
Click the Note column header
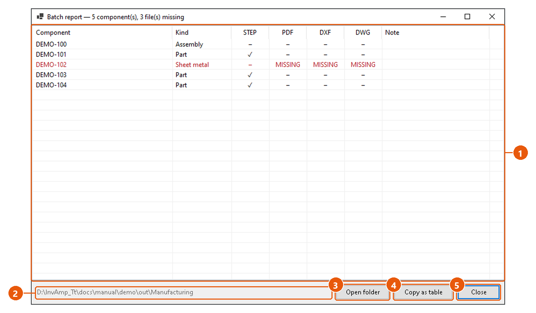[435, 32]
